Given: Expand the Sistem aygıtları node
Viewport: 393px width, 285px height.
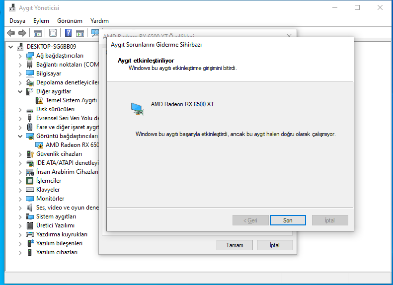Looking at the screenshot, I should point(20,216).
